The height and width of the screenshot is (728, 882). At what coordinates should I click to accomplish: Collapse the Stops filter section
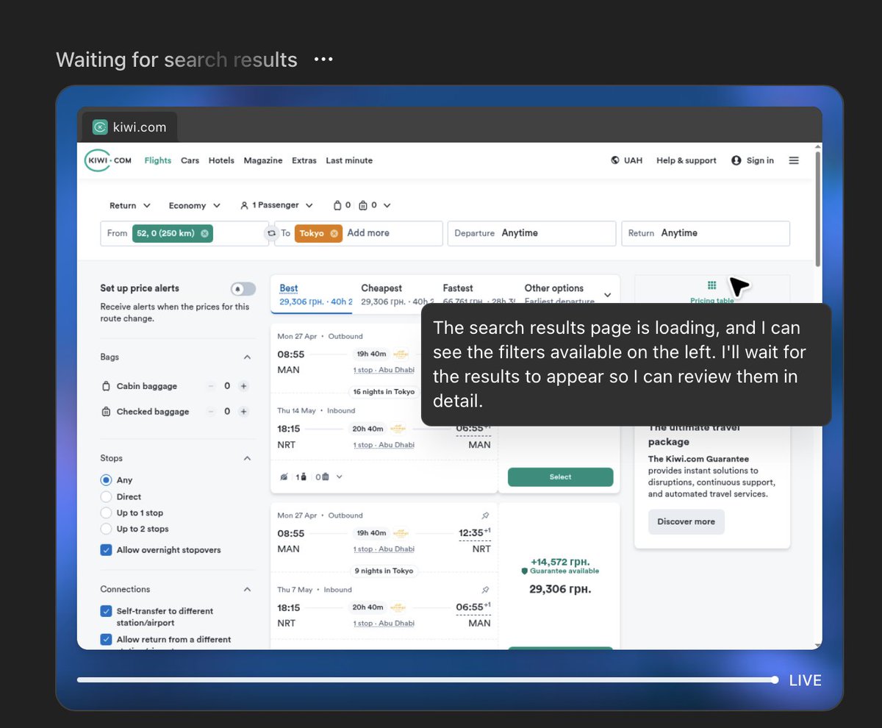pos(247,459)
